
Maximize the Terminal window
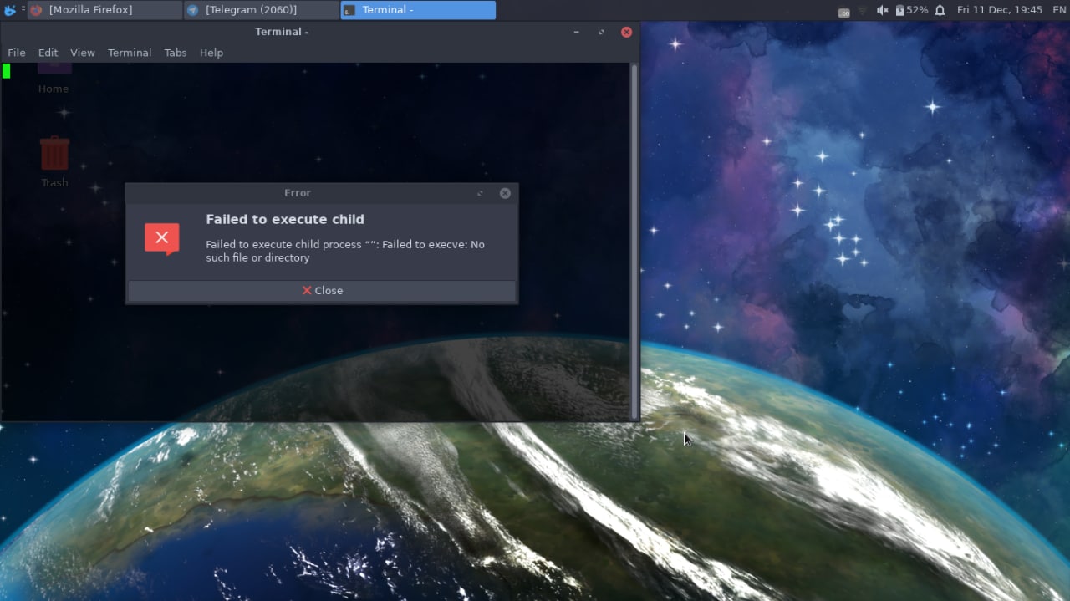601,32
